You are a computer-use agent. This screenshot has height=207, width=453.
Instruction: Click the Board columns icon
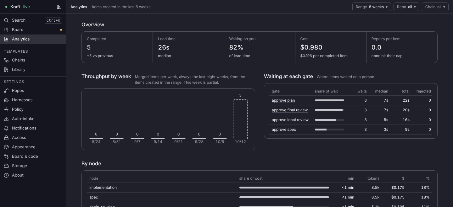point(6,30)
